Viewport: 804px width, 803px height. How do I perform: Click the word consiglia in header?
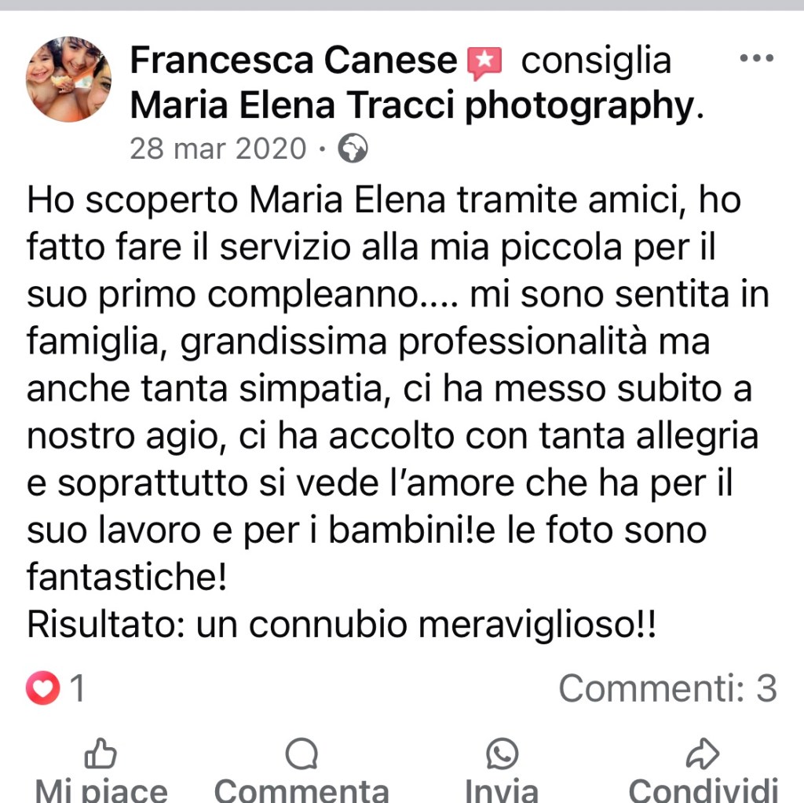click(x=596, y=61)
